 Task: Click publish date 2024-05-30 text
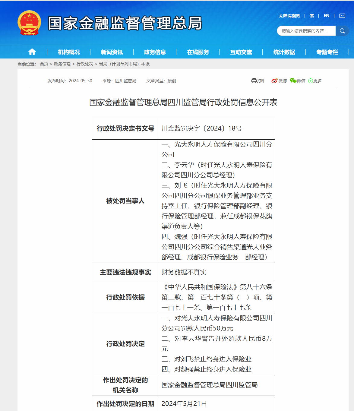point(81,81)
